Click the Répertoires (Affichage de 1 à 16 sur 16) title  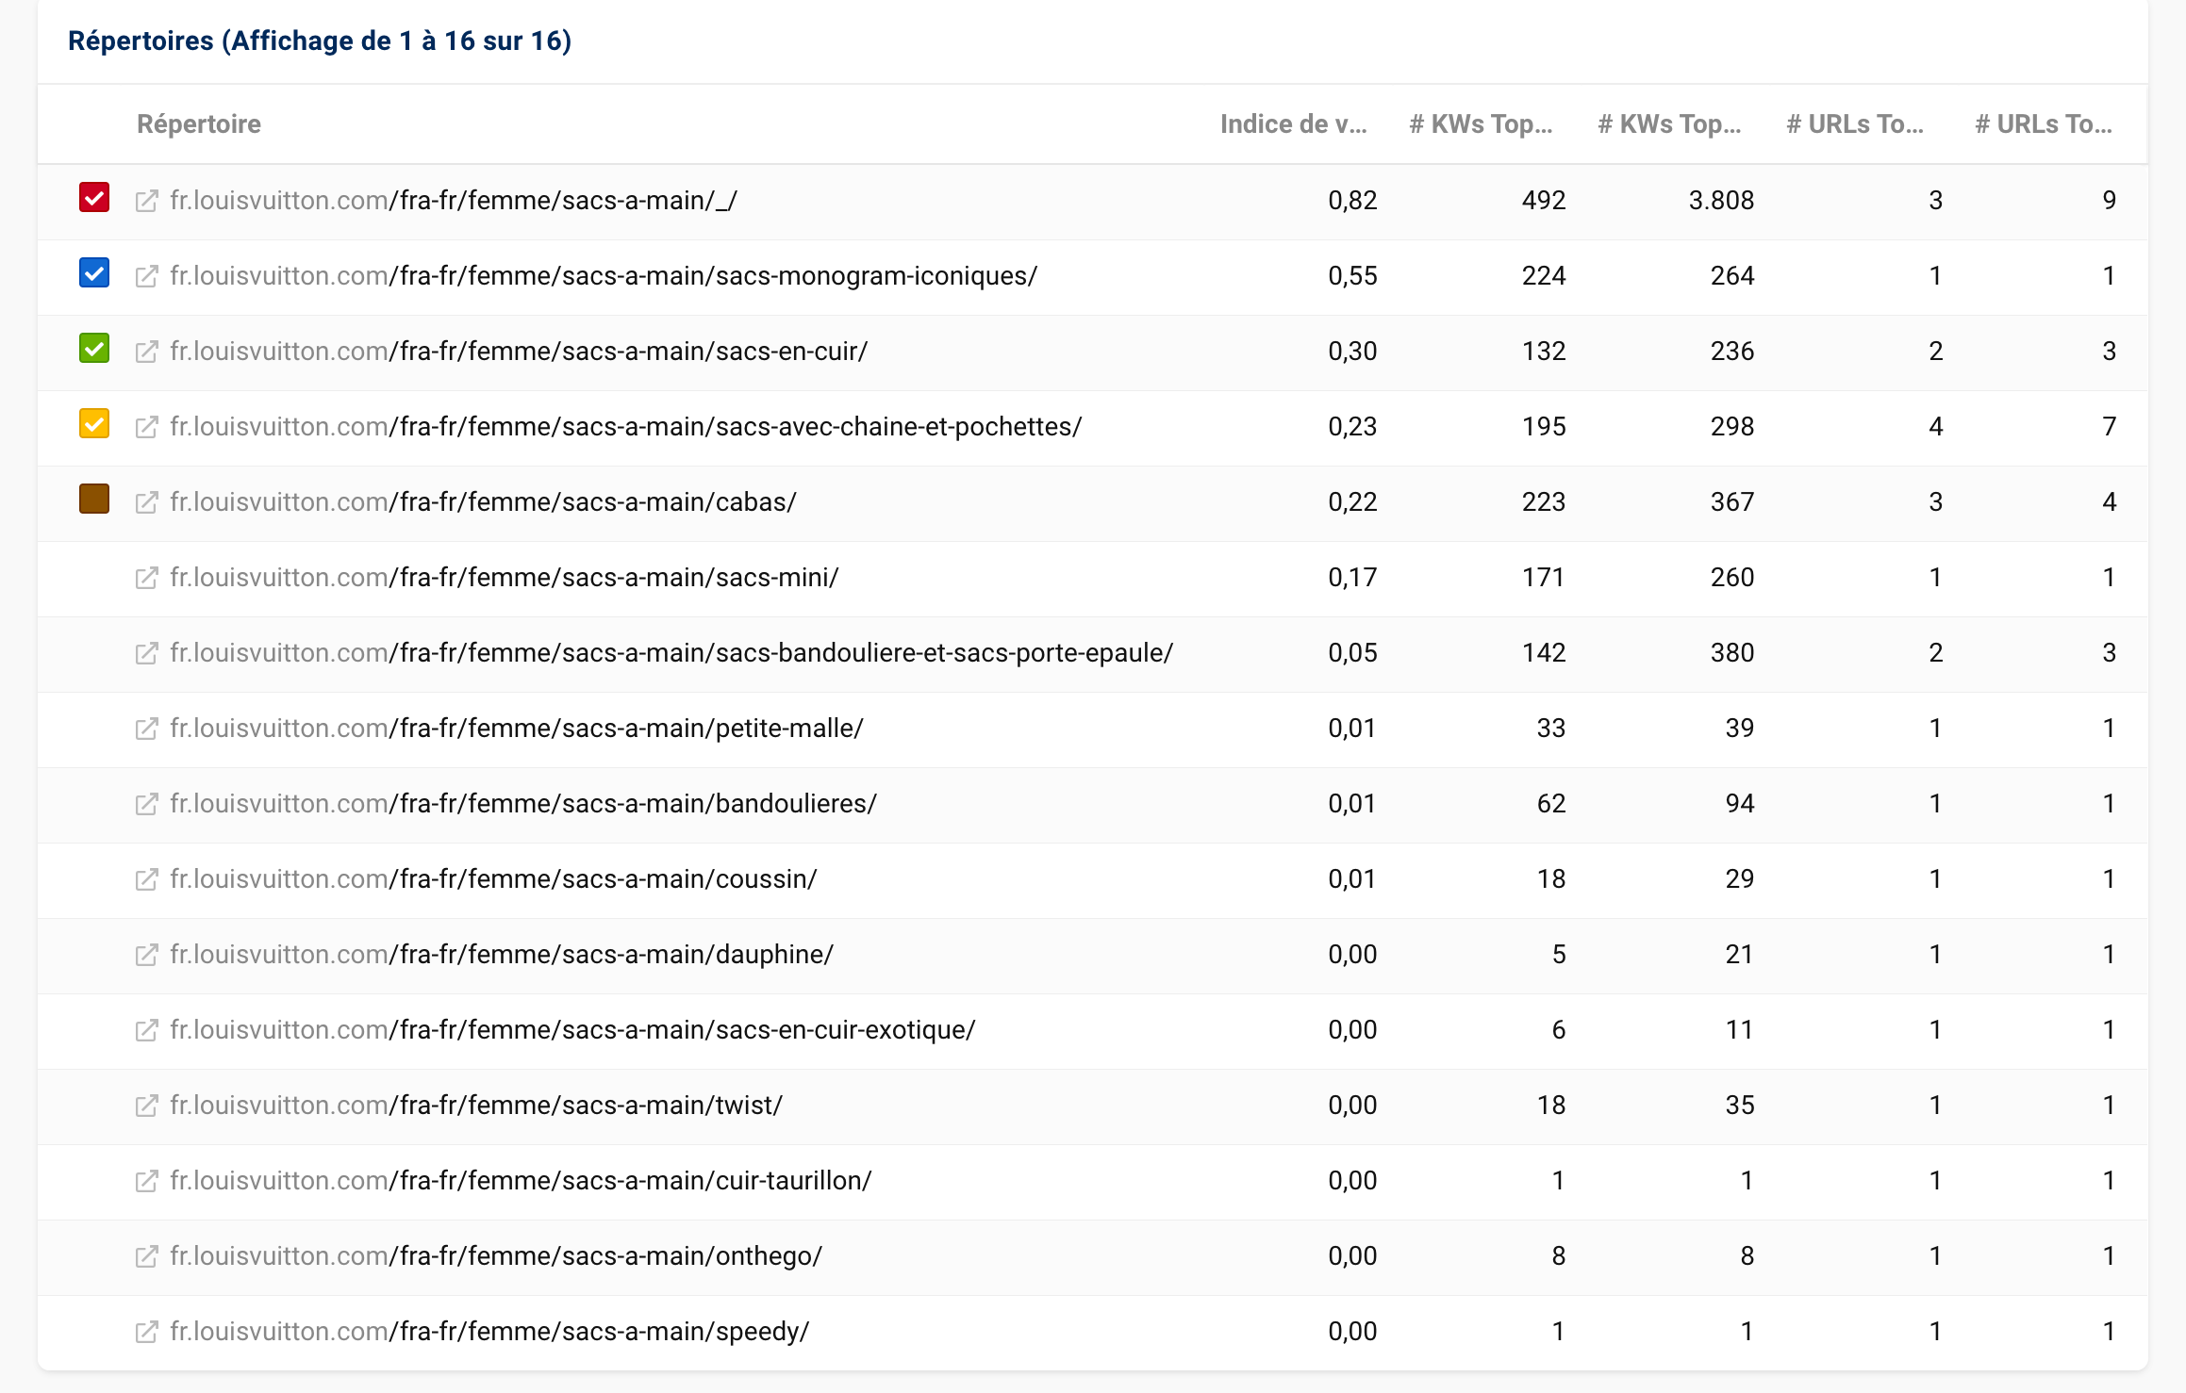tap(320, 41)
